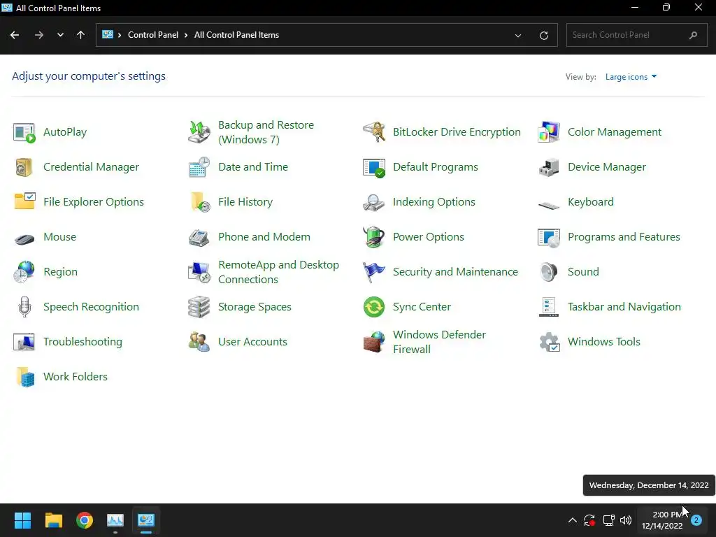Open the Sound speaker icon
The height and width of the screenshot is (537, 716).
tap(549, 272)
